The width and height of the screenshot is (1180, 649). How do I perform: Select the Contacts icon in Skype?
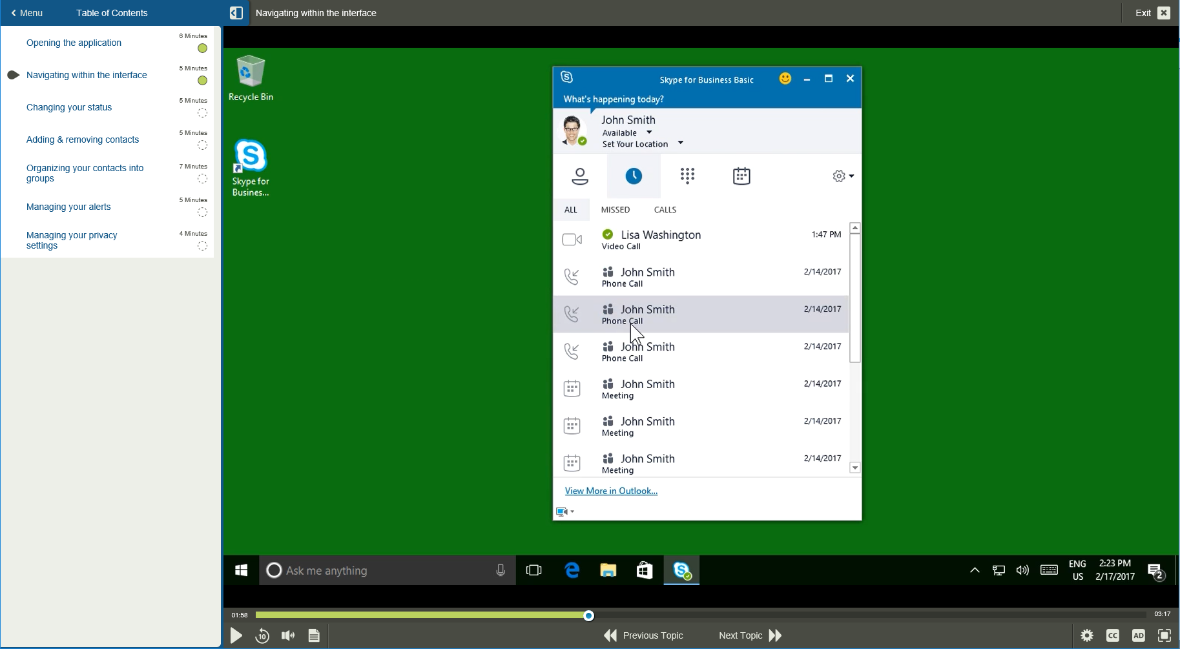tap(579, 176)
